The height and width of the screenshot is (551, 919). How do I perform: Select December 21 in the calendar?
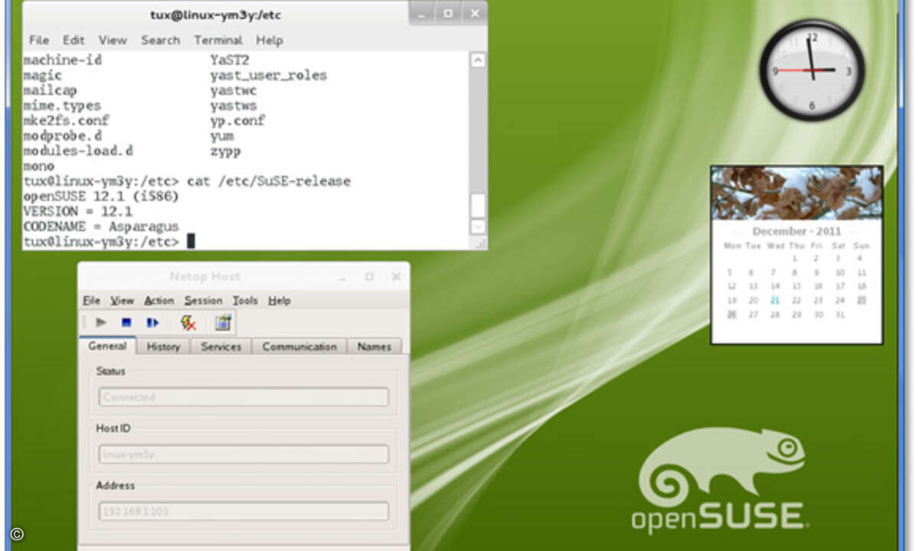775,300
